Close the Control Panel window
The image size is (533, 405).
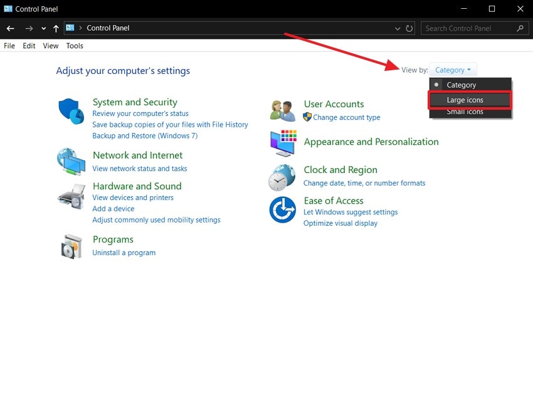pyautogui.click(x=520, y=9)
